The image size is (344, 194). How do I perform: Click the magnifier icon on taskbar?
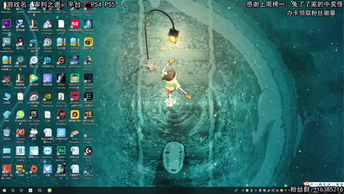(40, 191)
